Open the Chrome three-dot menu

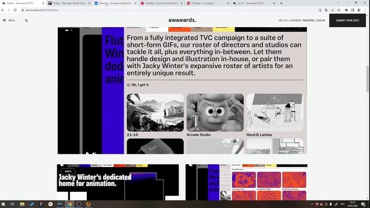click(365, 10)
